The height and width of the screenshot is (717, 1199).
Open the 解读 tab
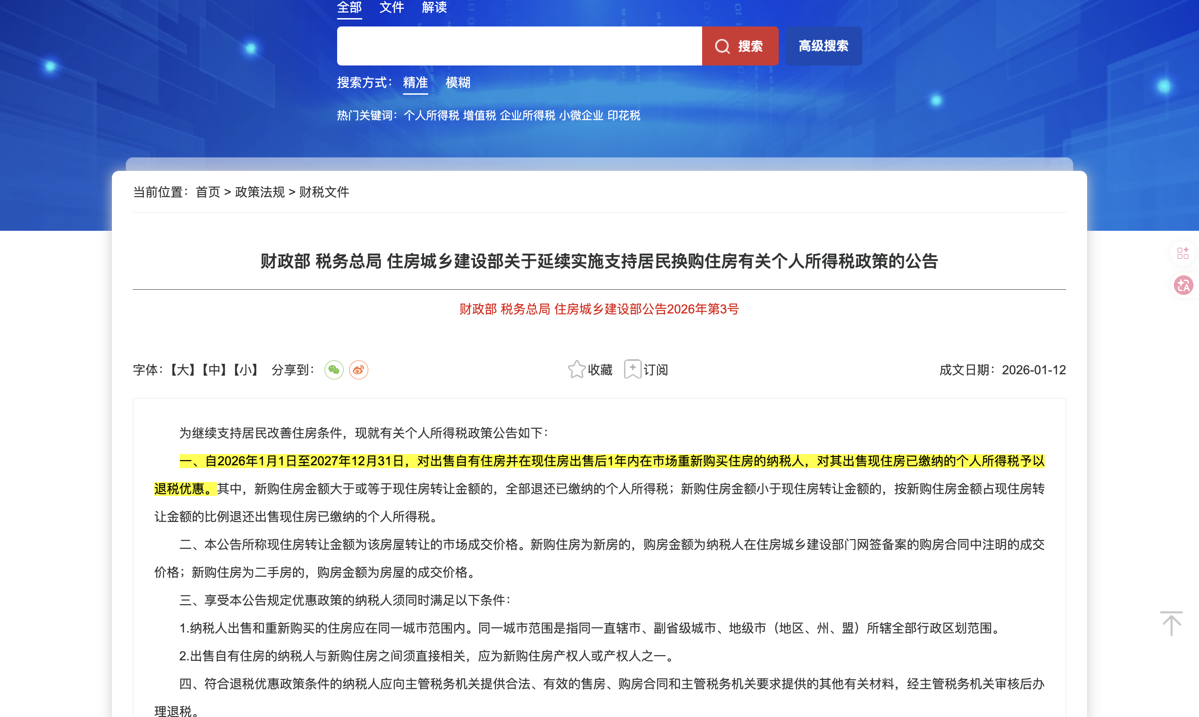tap(434, 7)
